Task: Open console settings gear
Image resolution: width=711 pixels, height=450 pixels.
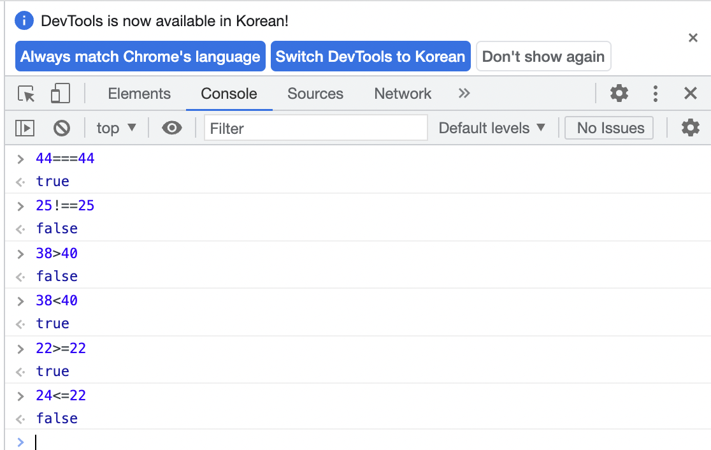Action: coord(690,128)
